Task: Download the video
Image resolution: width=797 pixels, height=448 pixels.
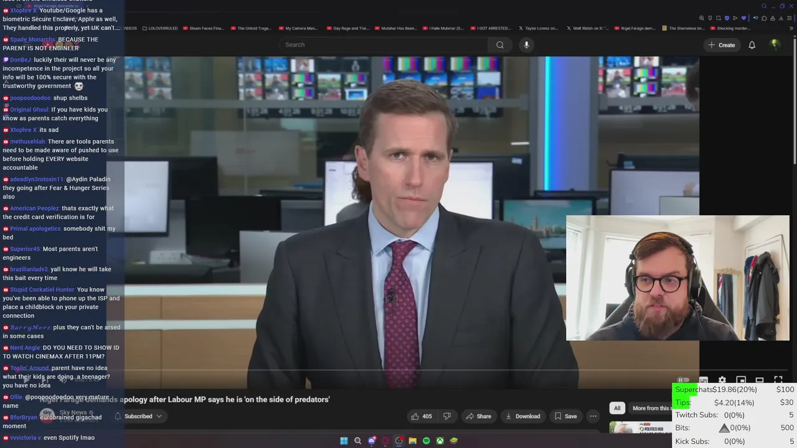Action: tap(522, 416)
